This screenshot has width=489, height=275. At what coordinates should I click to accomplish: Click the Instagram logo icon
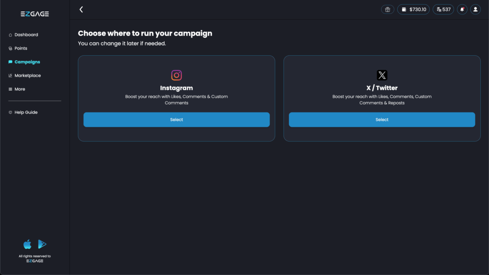(x=177, y=75)
